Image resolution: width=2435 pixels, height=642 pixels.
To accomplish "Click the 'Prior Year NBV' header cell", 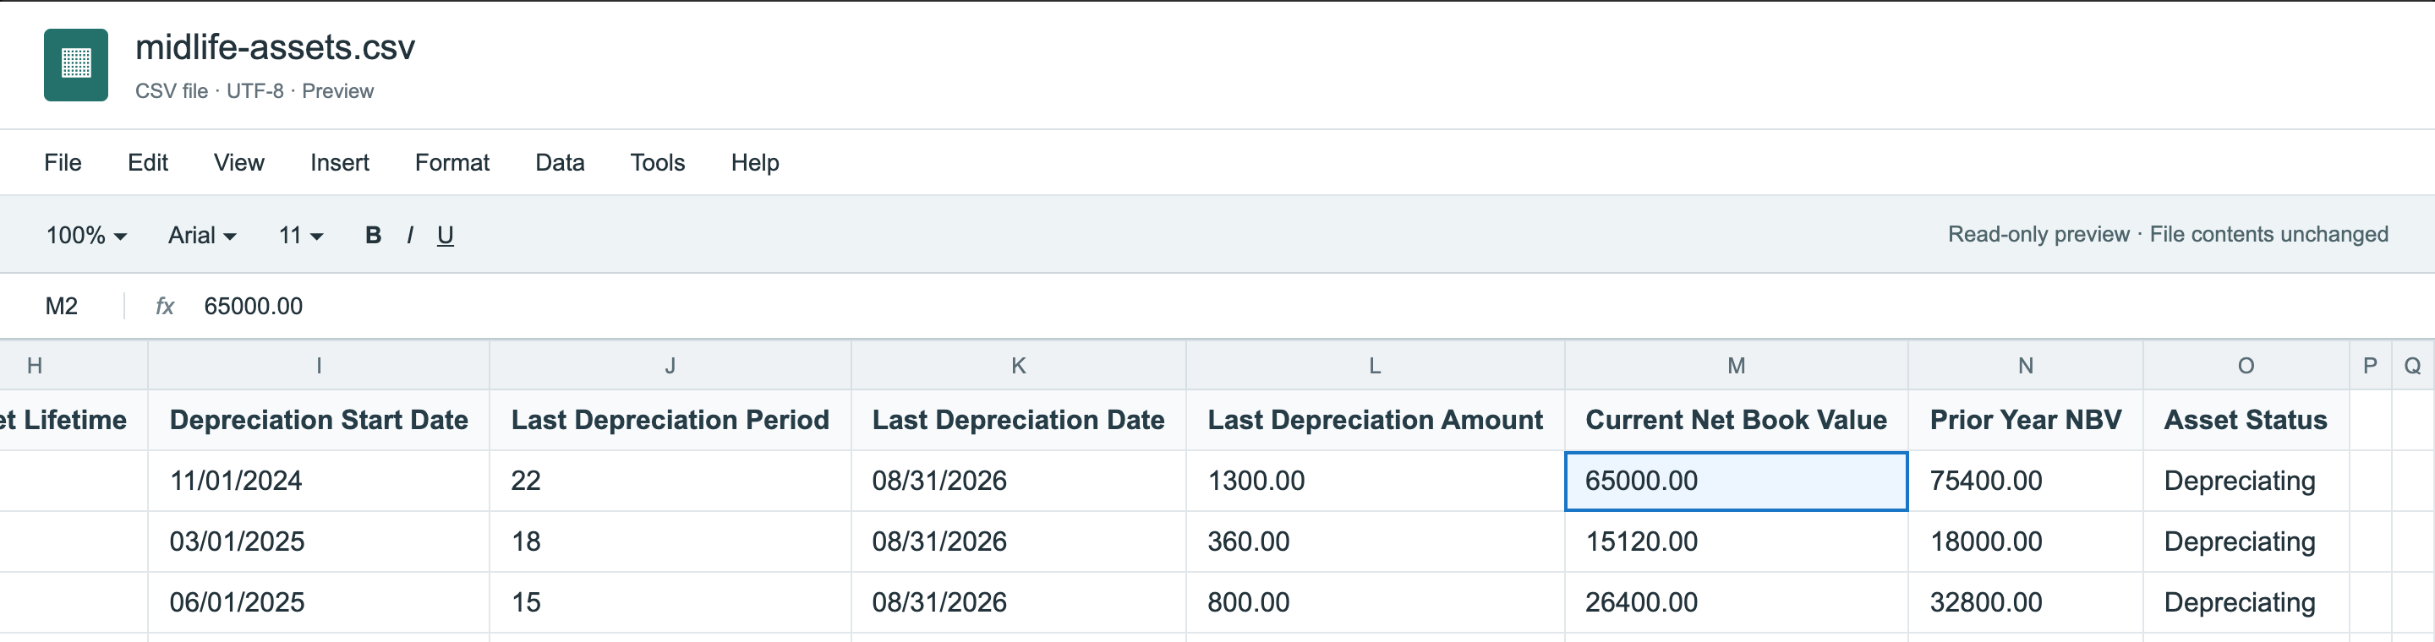I will pyautogui.click(x=2026, y=420).
